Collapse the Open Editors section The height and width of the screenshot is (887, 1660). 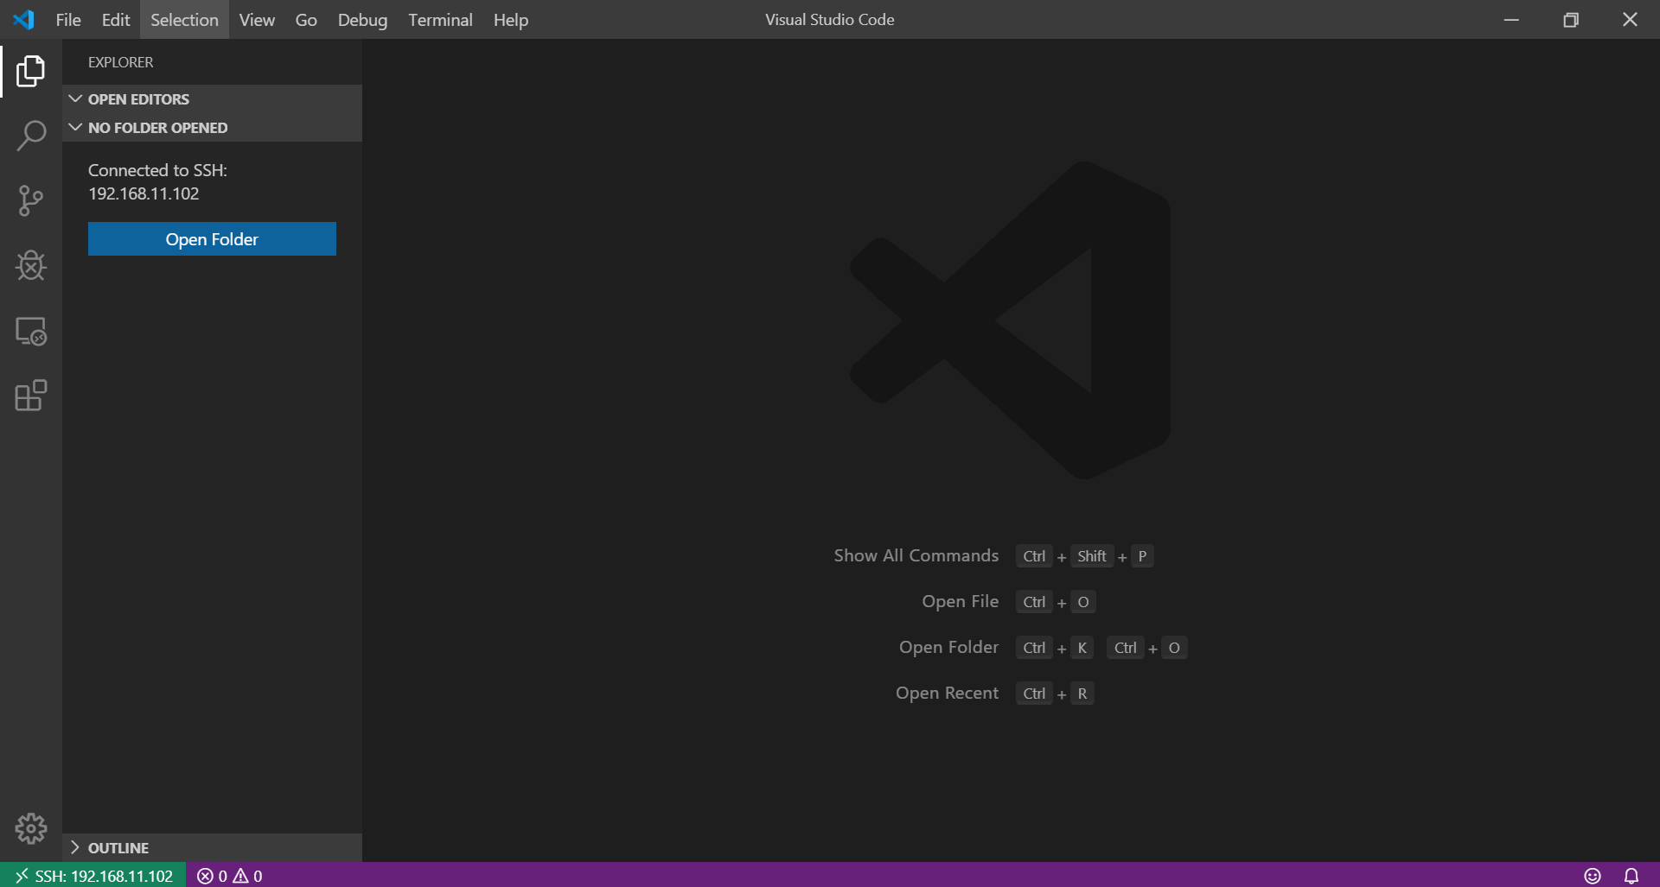(x=212, y=98)
